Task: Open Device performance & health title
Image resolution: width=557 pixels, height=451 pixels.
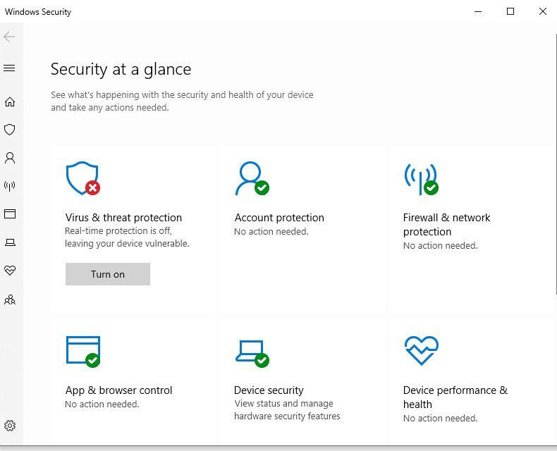Action: click(455, 397)
